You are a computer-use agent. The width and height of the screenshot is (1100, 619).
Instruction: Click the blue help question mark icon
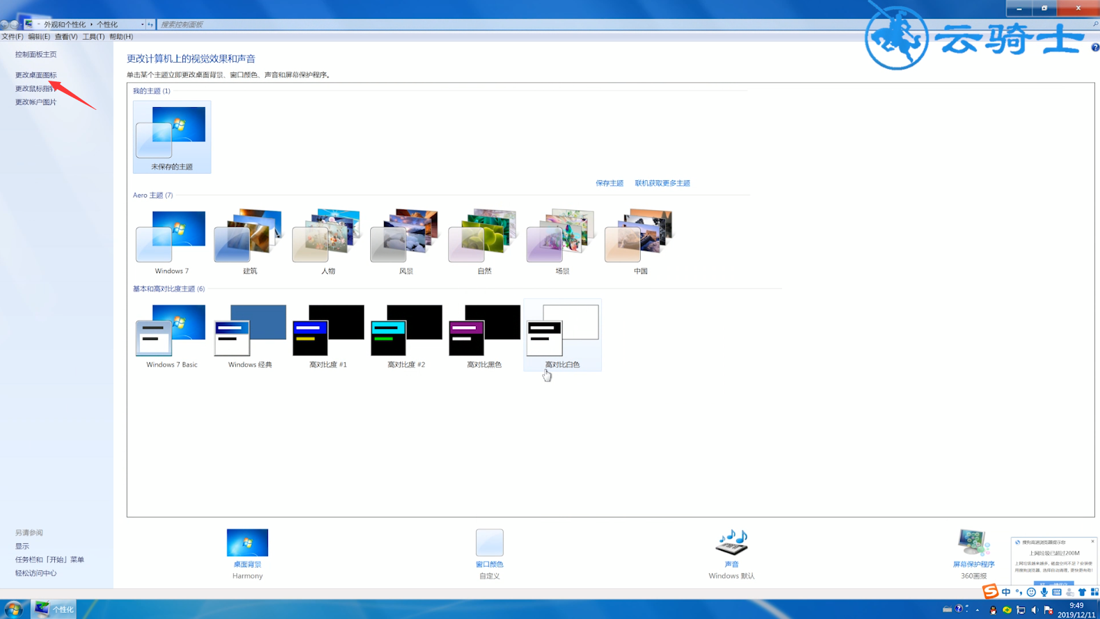1095,47
